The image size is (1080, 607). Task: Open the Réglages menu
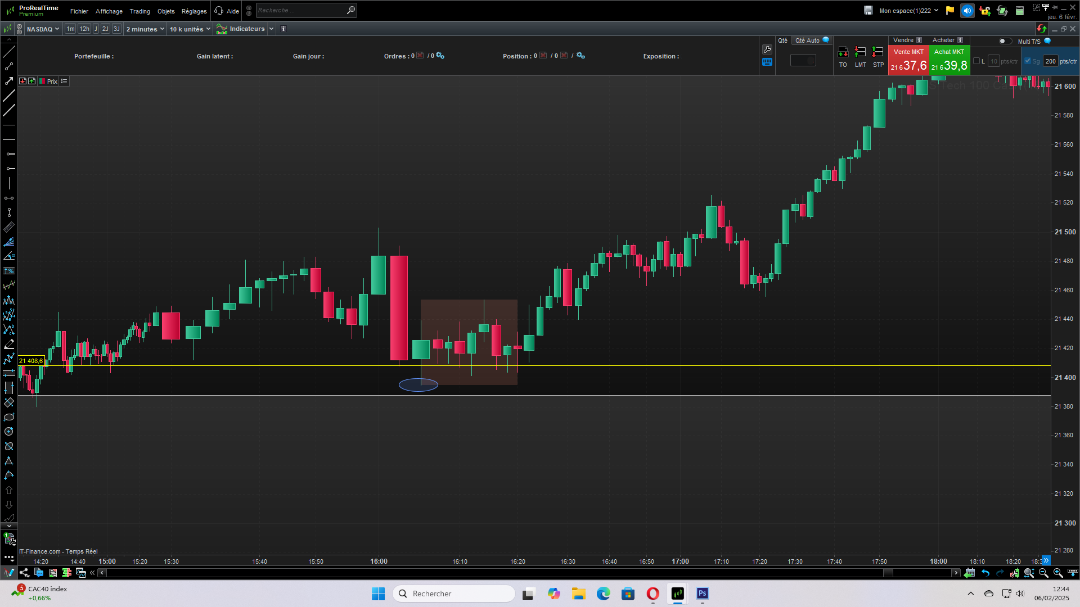(x=194, y=11)
